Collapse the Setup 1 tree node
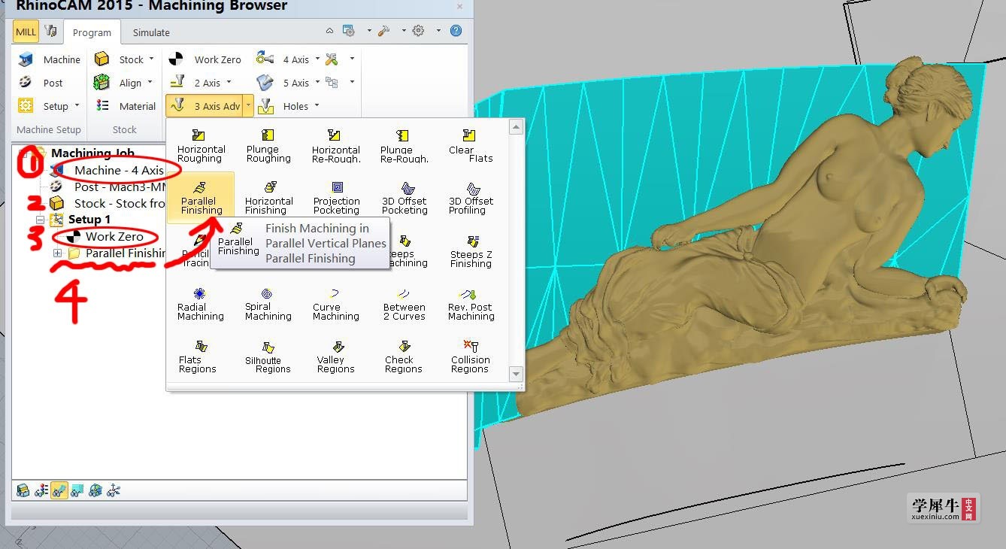Screen dimensions: 1006x549 coord(40,220)
